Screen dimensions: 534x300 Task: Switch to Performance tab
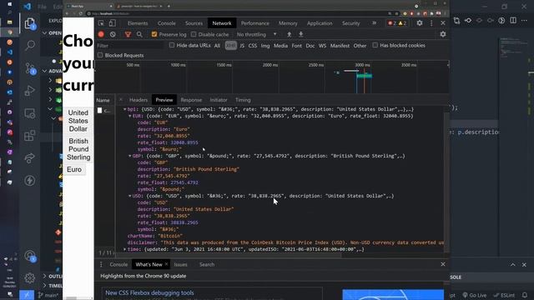coord(254,23)
